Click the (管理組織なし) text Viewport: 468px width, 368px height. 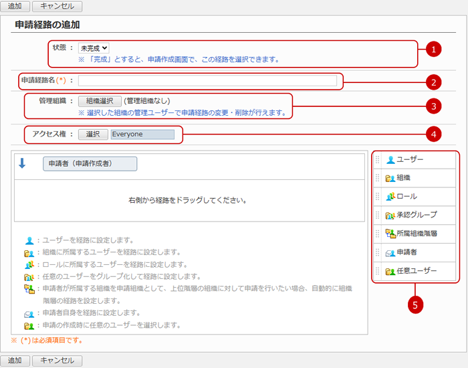point(147,101)
